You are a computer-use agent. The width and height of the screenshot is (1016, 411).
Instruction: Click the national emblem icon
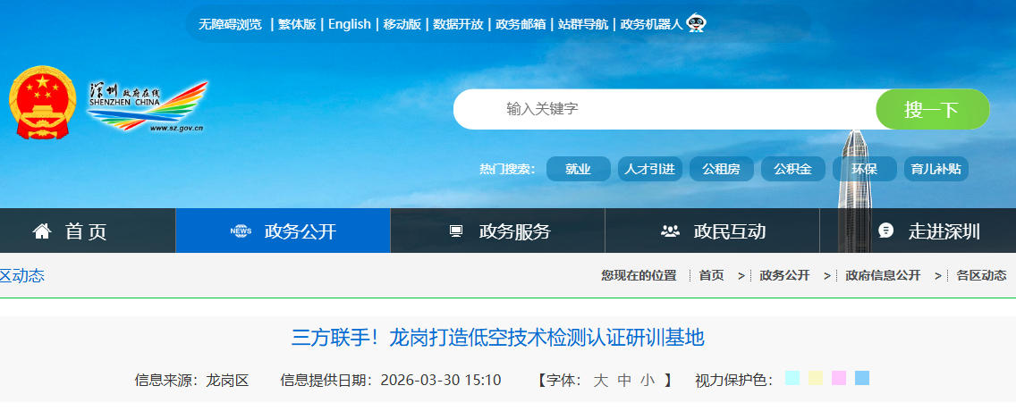pos(43,102)
